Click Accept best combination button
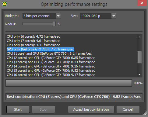Image resolution: width=148 pixels, height=117 pixels. pos(91,109)
